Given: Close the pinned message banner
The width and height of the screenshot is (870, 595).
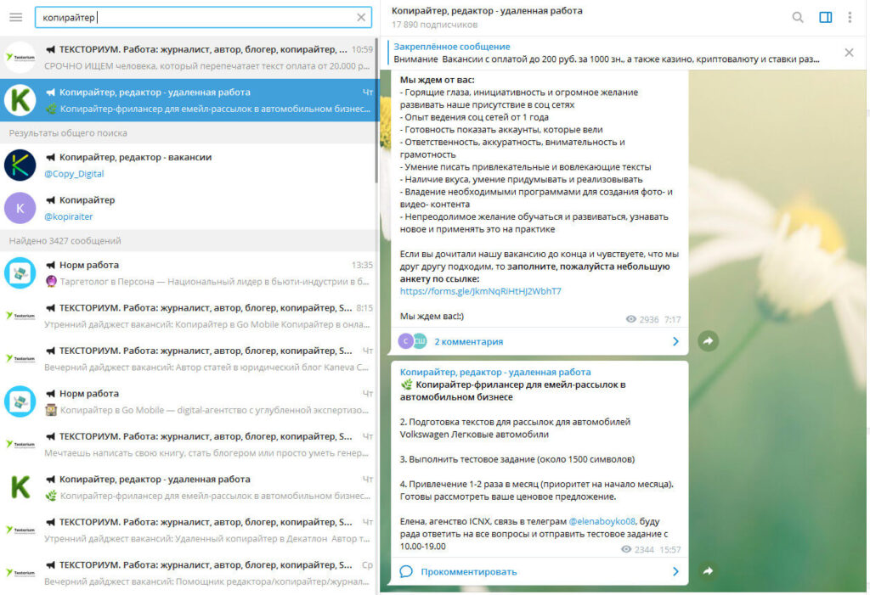Looking at the screenshot, I should [849, 53].
